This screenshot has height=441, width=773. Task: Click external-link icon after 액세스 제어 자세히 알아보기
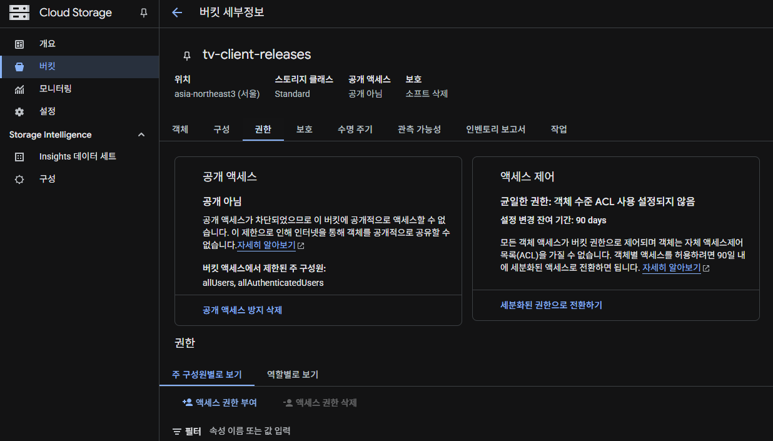pos(706,268)
